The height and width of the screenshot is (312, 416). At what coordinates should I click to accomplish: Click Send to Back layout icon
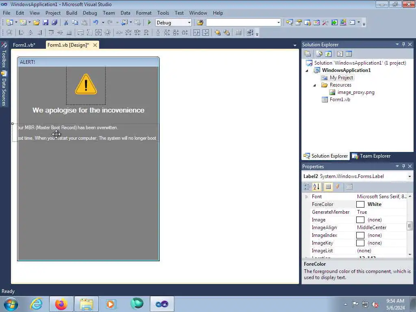click(226, 32)
